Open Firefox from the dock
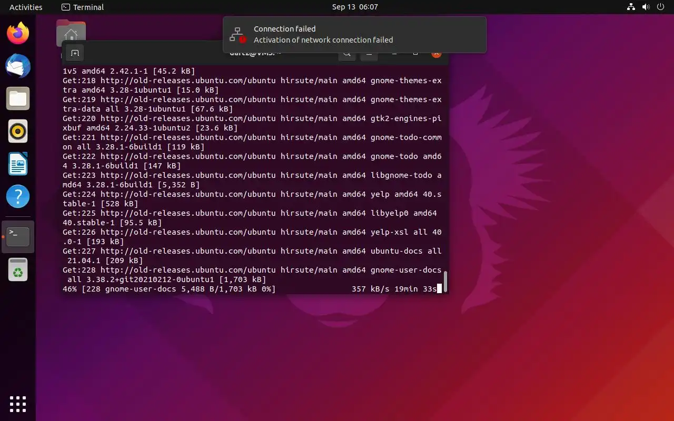 (x=18, y=33)
